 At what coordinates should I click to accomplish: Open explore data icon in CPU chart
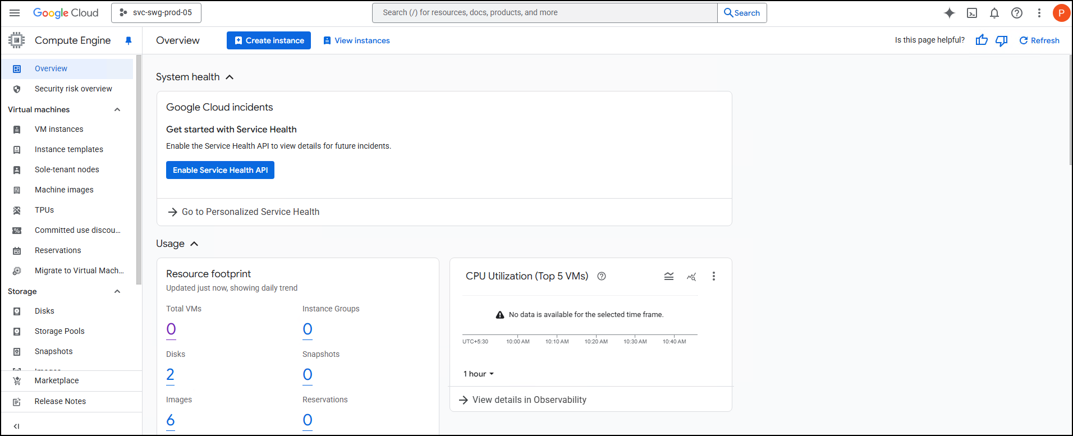click(x=691, y=276)
